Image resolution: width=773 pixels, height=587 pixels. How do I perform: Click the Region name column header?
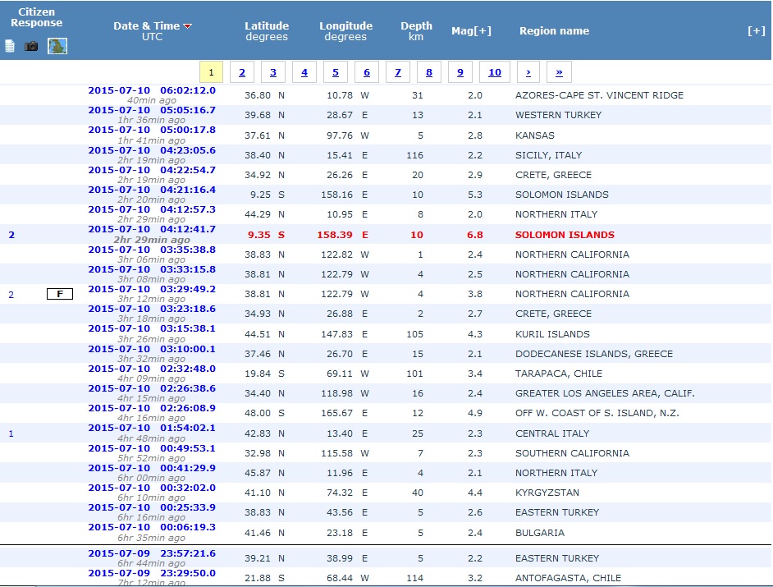(x=554, y=30)
